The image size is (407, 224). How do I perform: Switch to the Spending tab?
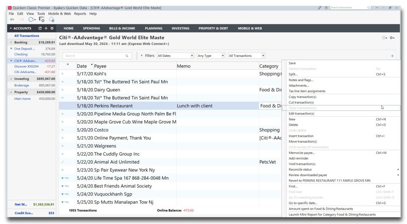coord(91,28)
